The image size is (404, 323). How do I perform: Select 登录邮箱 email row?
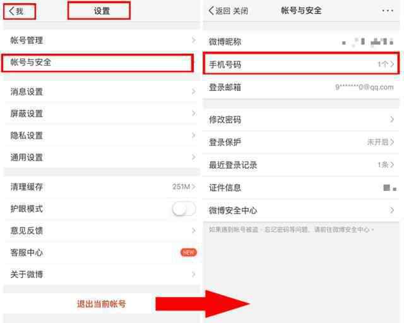301,87
